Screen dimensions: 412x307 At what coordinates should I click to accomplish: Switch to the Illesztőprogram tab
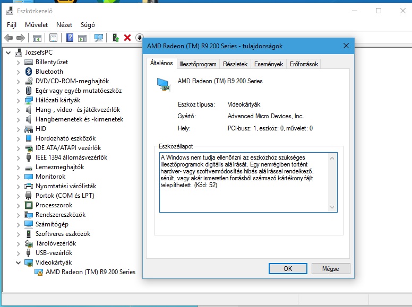click(x=198, y=64)
